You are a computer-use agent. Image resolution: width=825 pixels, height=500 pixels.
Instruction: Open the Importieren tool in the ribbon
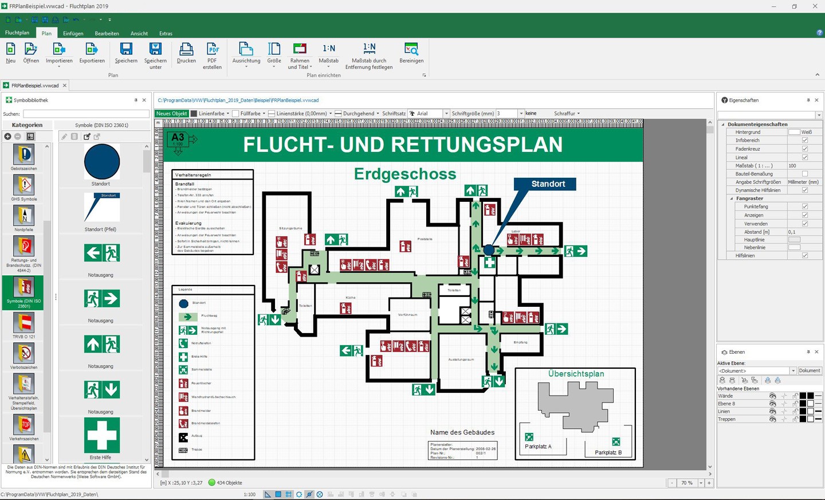(59, 52)
